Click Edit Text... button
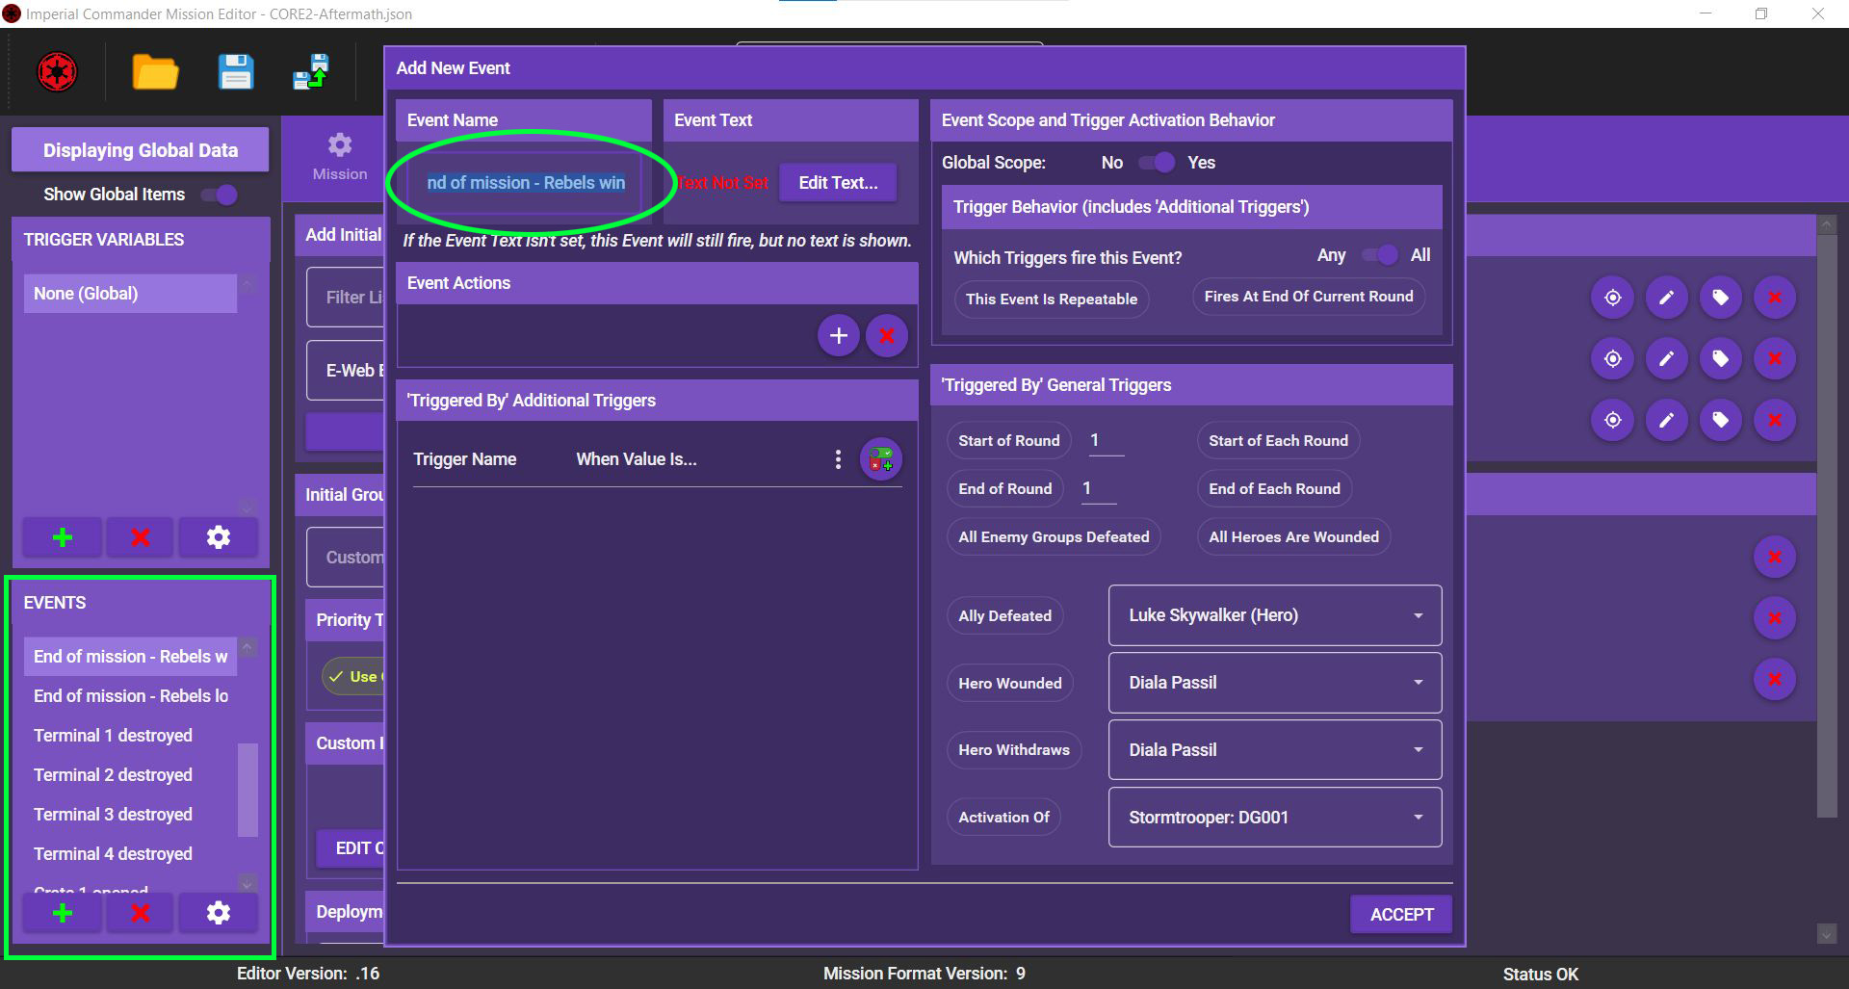Viewport: 1849px width, 989px height. point(838,183)
